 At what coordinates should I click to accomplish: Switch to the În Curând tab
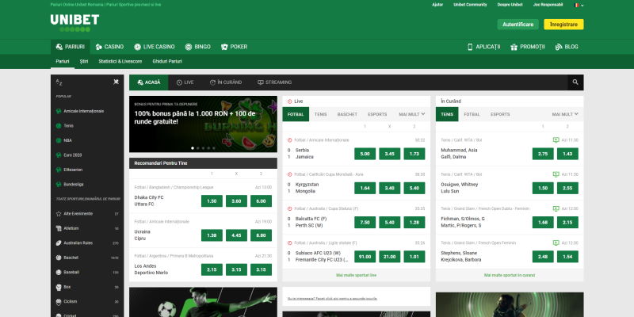[x=226, y=82]
